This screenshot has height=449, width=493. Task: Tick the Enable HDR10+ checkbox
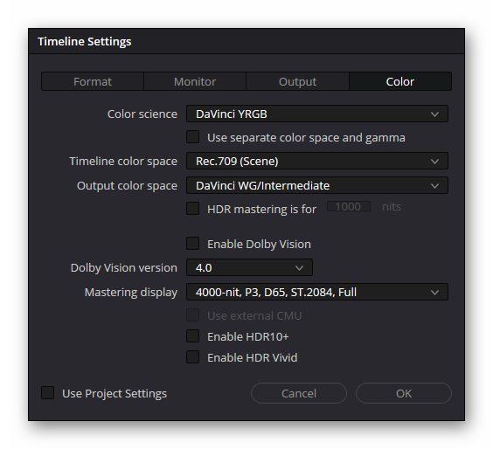click(x=192, y=336)
